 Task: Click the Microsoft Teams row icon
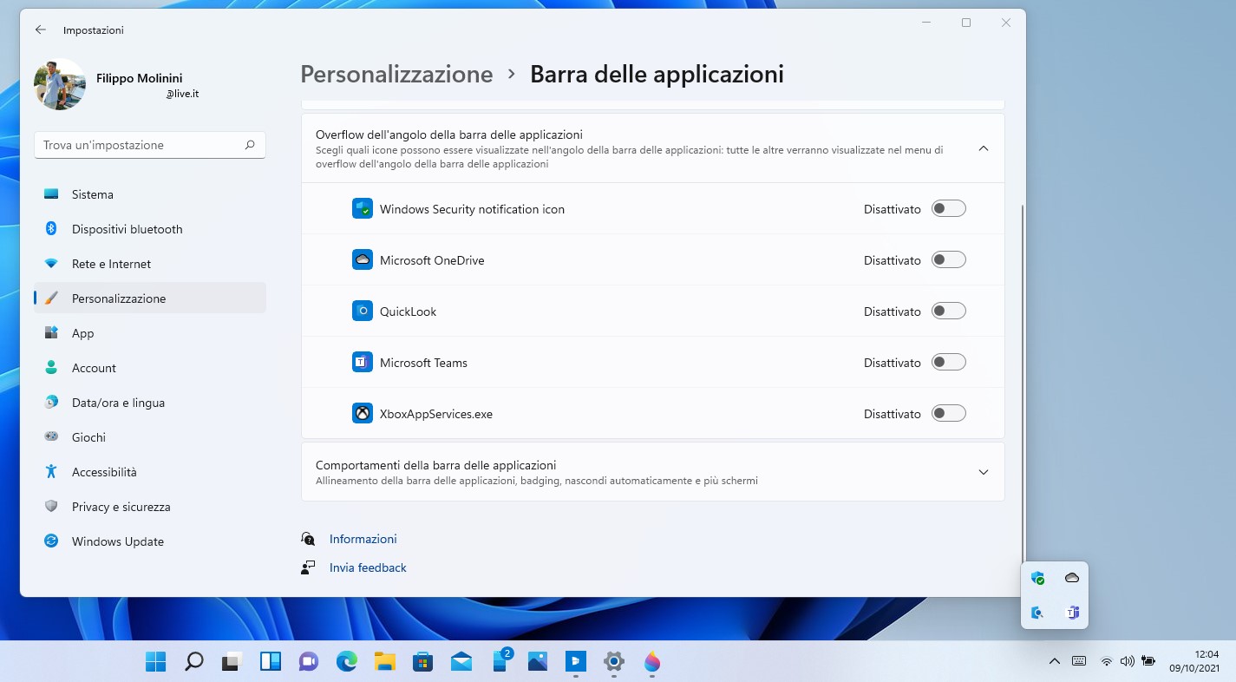(362, 363)
